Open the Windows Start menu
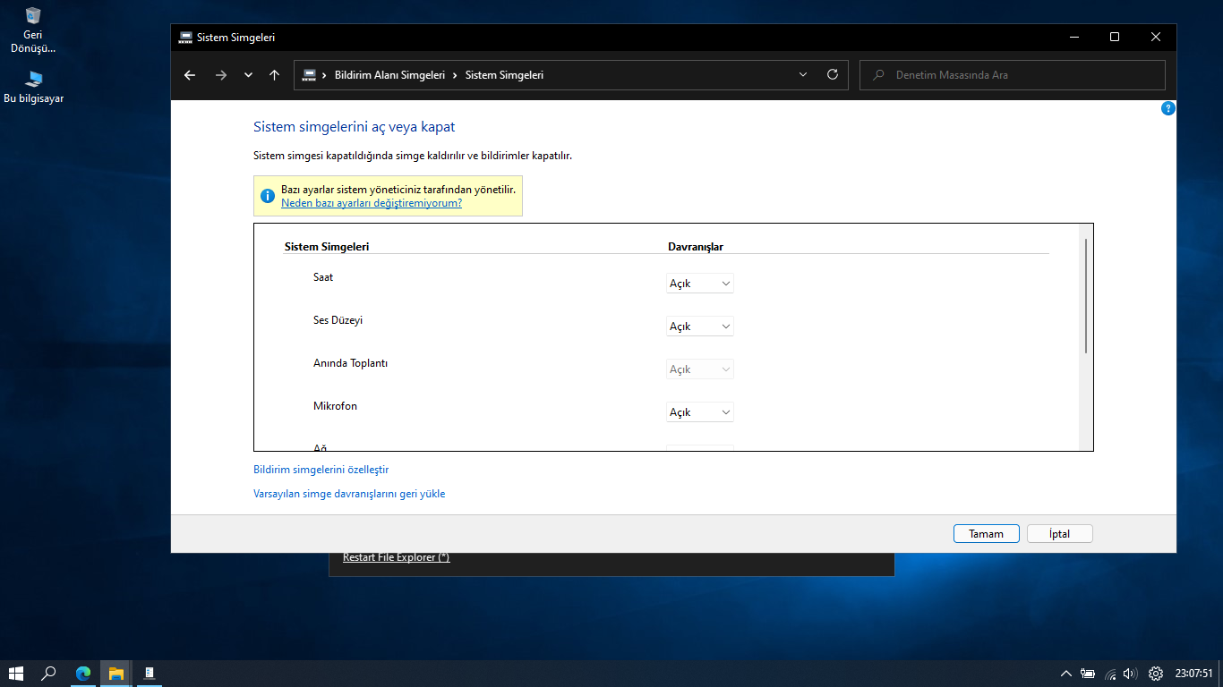The image size is (1223, 687). pos(16,674)
